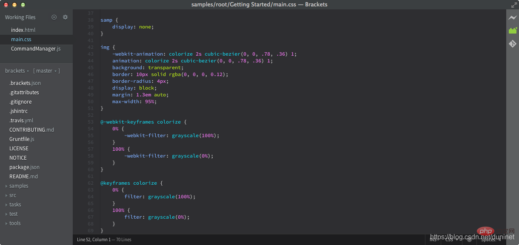The width and height of the screenshot is (519, 245).
Task: Open the brackets project dropdown
Action: 17,71
